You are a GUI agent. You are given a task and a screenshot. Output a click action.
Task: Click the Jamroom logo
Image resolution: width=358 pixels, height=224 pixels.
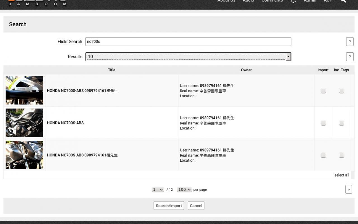pyautogui.click(x=37, y=3)
